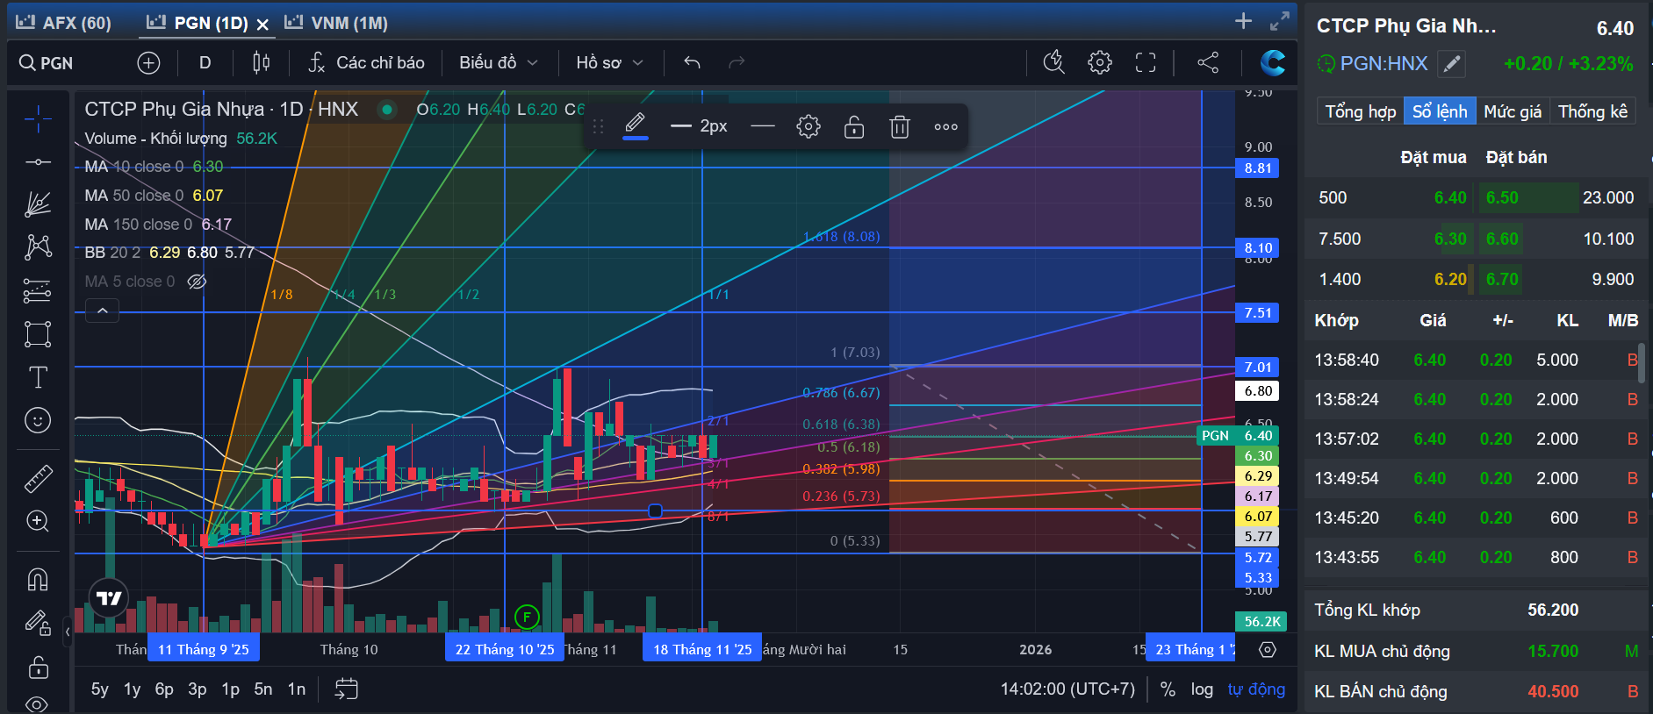
Task: Open the forecasting and measurement tools
Action: click(38, 290)
